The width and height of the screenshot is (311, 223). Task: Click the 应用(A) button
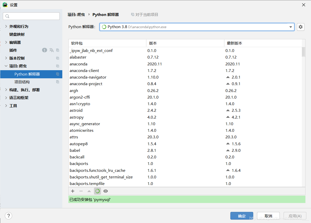click(295, 216)
